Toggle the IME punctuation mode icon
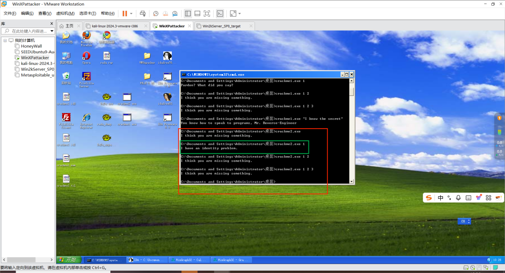Image resolution: width=505 pixels, height=273 pixels. tap(449, 198)
